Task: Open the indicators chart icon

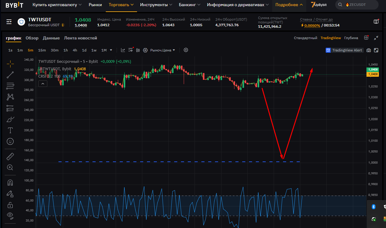Action: pos(123,50)
